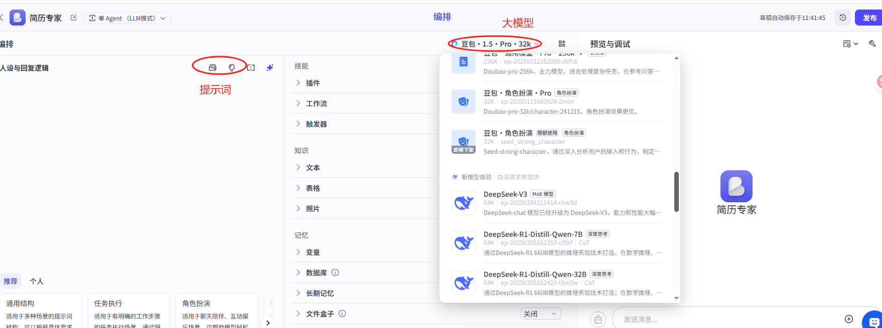Click the model list scroll-up arrow
Viewport: 882px width, 328px height.
676,58
